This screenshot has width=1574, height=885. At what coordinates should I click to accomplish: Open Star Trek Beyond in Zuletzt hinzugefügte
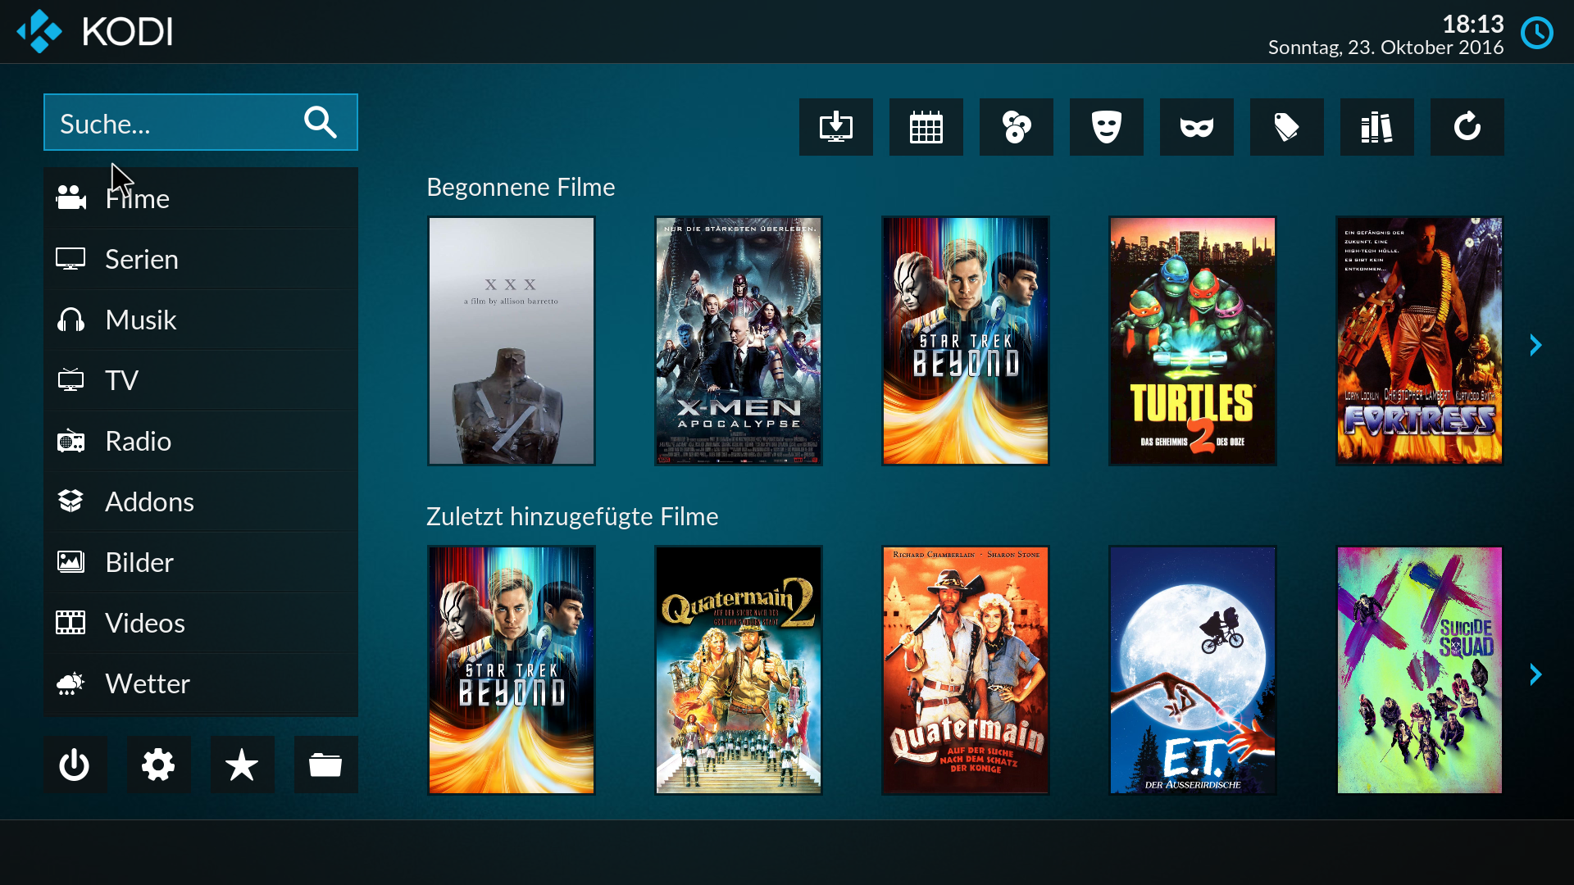point(512,670)
